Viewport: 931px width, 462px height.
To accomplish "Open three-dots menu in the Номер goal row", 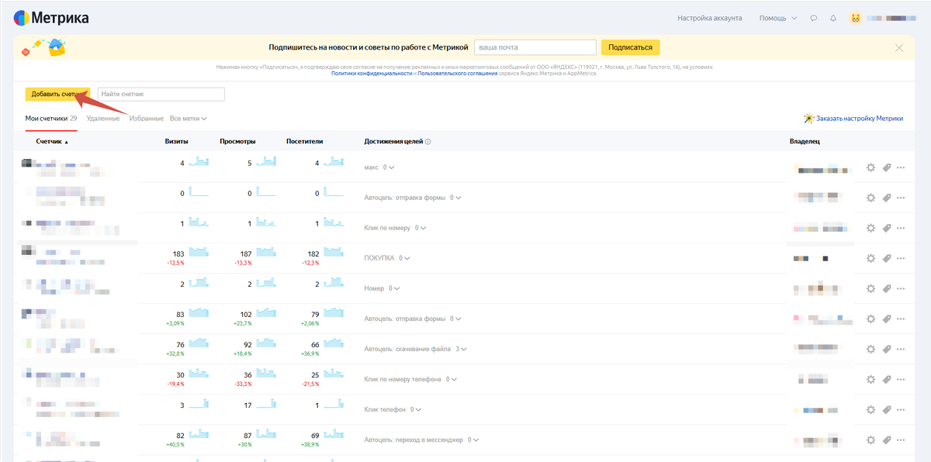I will [x=901, y=289].
